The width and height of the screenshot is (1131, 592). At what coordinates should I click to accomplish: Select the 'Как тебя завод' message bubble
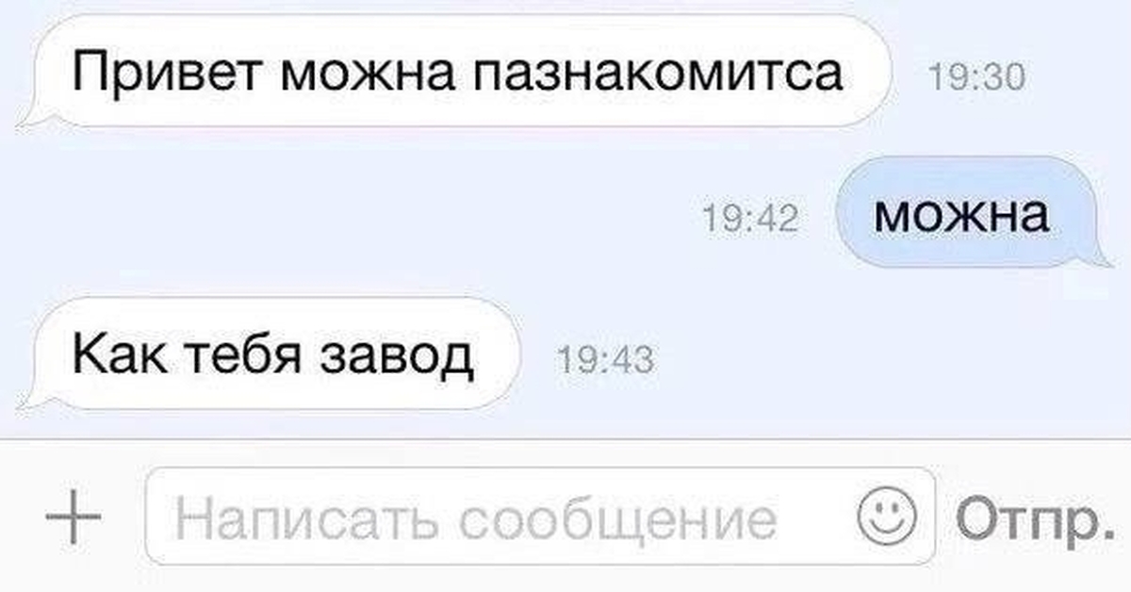tap(271, 354)
